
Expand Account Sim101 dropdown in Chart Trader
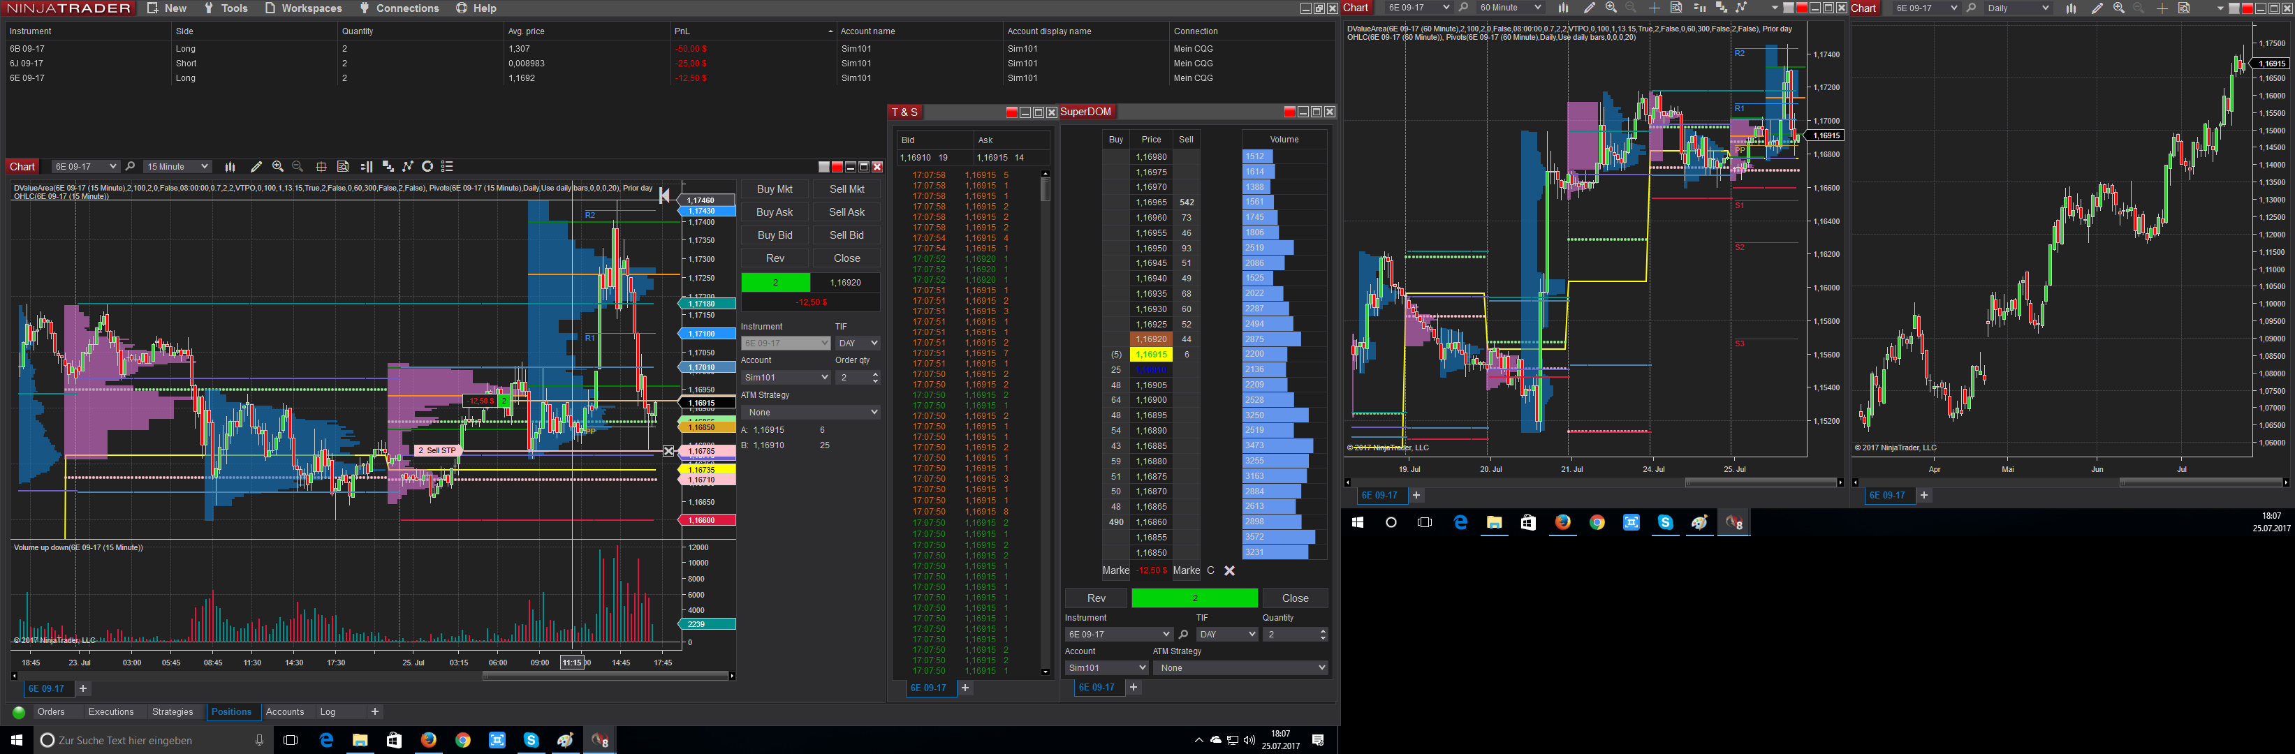(786, 378)
